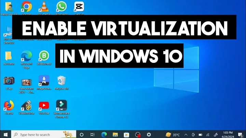Open File Explorer from the taskbar
246x138 pixels.
pyautogui.click(x=115, y=135)
